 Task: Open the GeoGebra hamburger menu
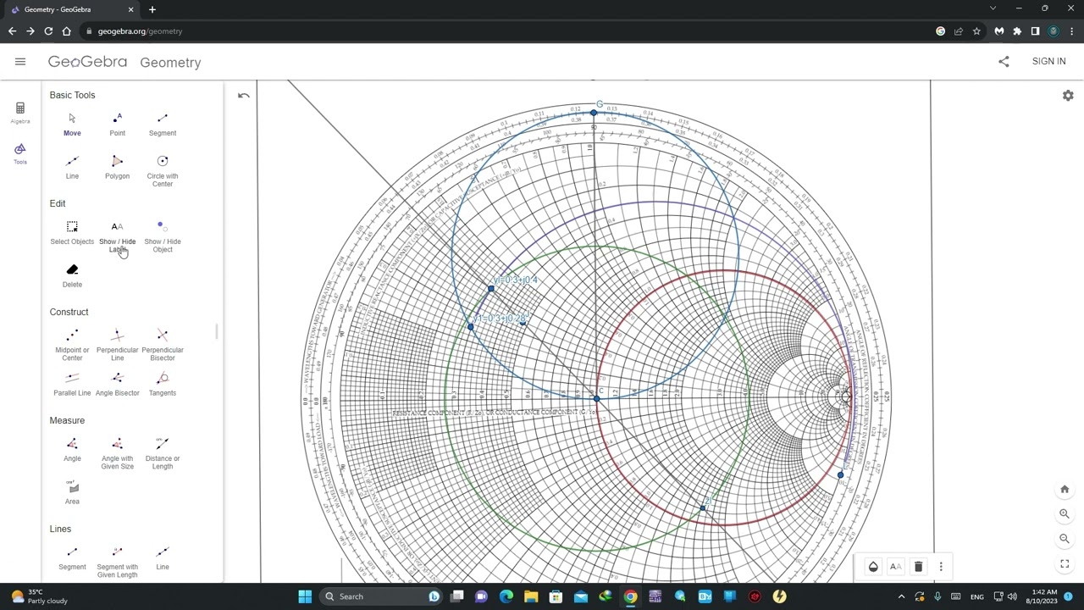pyautogui.click(x=20, y=62)
